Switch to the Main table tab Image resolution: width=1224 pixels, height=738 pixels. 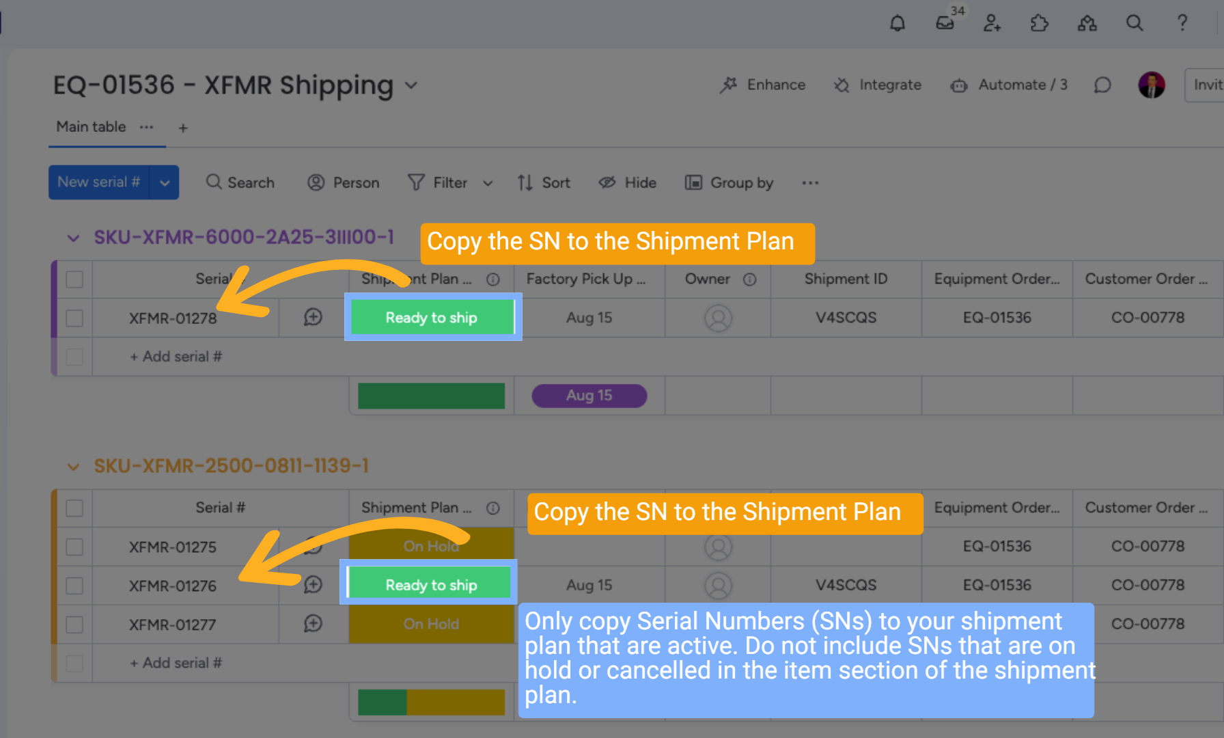pyautogui.click(x=91, y=127)
